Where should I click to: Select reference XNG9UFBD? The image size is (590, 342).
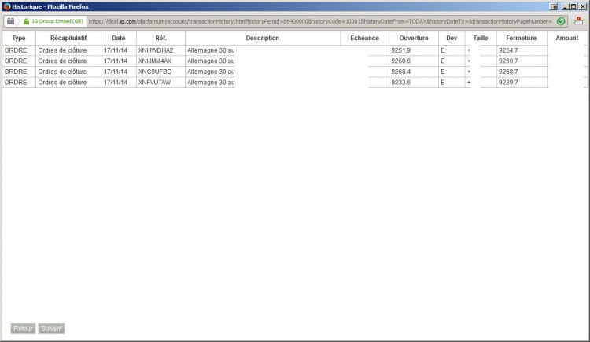[155, 72]
